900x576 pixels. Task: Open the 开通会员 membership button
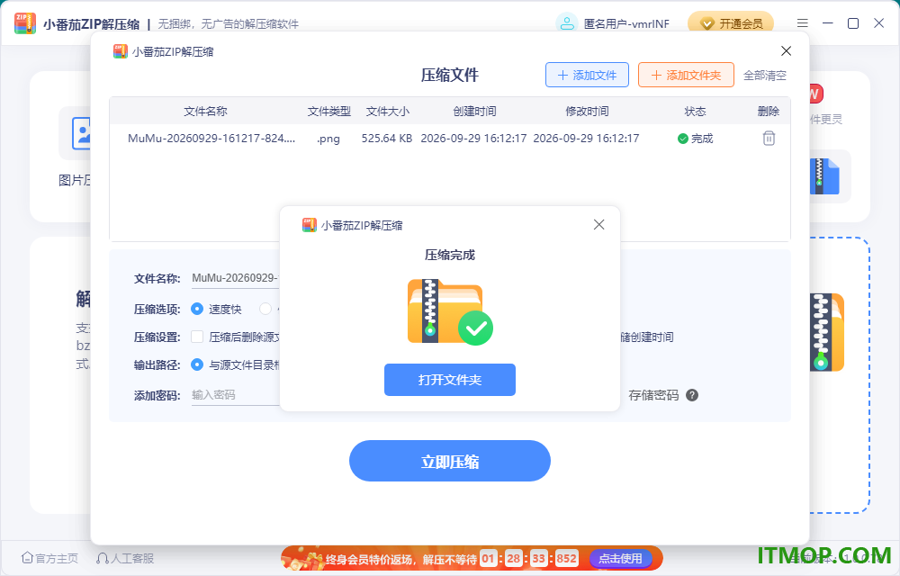[x=731, y=23]
